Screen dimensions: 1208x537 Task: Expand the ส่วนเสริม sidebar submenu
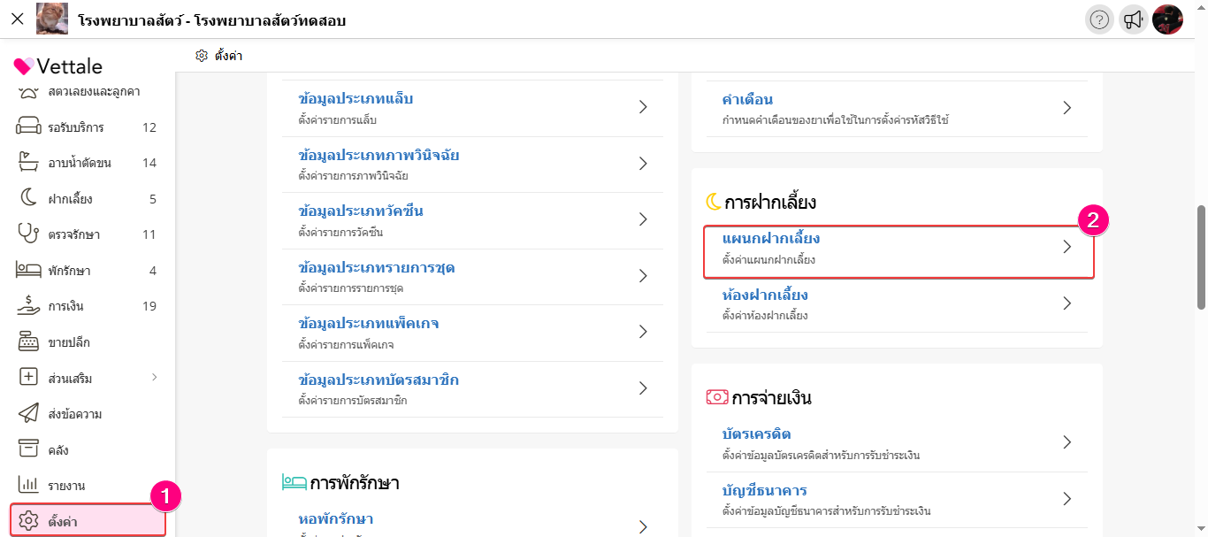(x=154, y=378)
